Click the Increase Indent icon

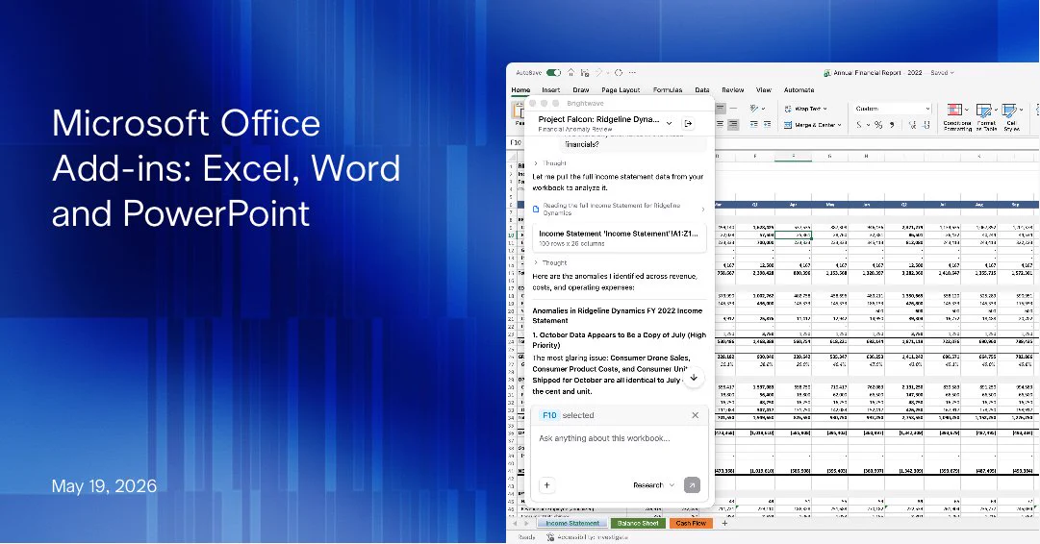pyautogui.click(x=767, y=125)
